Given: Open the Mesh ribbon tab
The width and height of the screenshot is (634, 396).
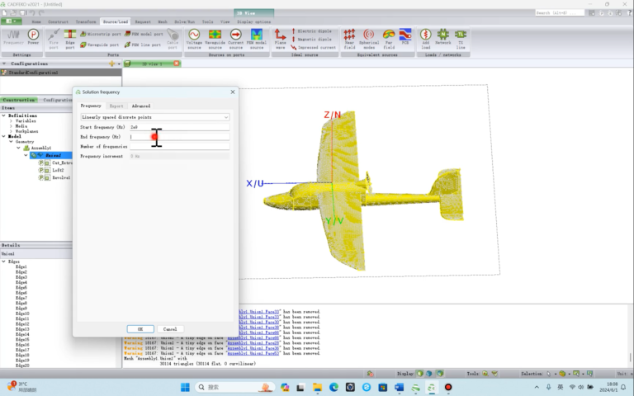Looking at the screenshot, I should 163,21.
